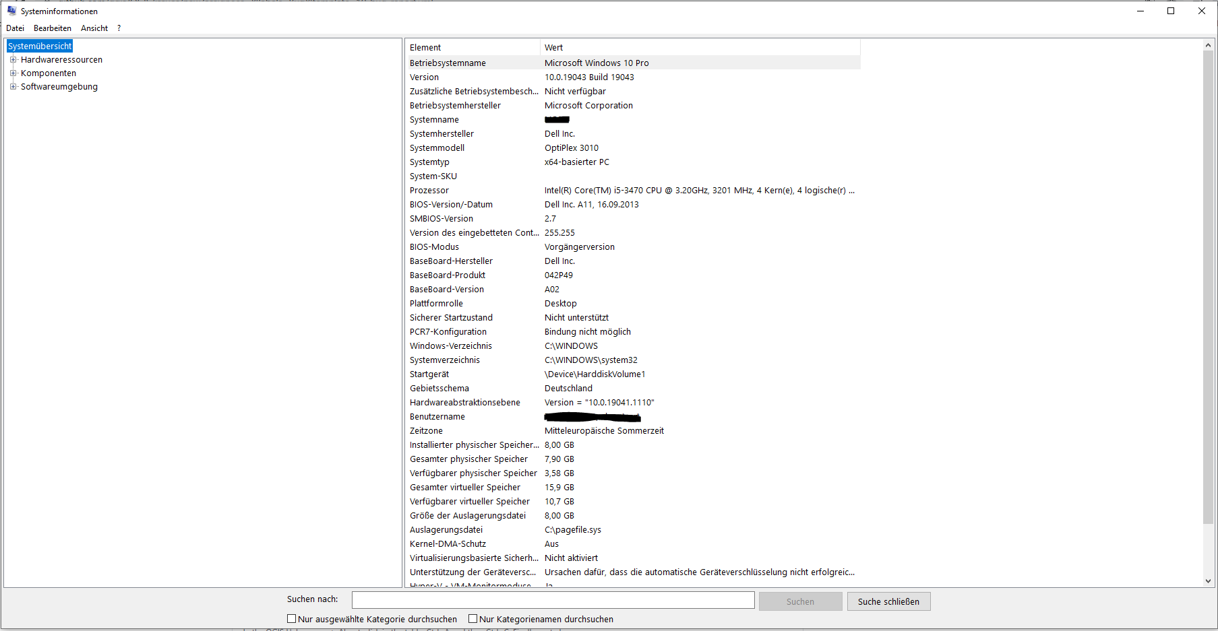This screenshot has width=1218, height=631.
Task: Check 'Nur Kategorienamen durchsuchen' option
Action: (473, 618)
